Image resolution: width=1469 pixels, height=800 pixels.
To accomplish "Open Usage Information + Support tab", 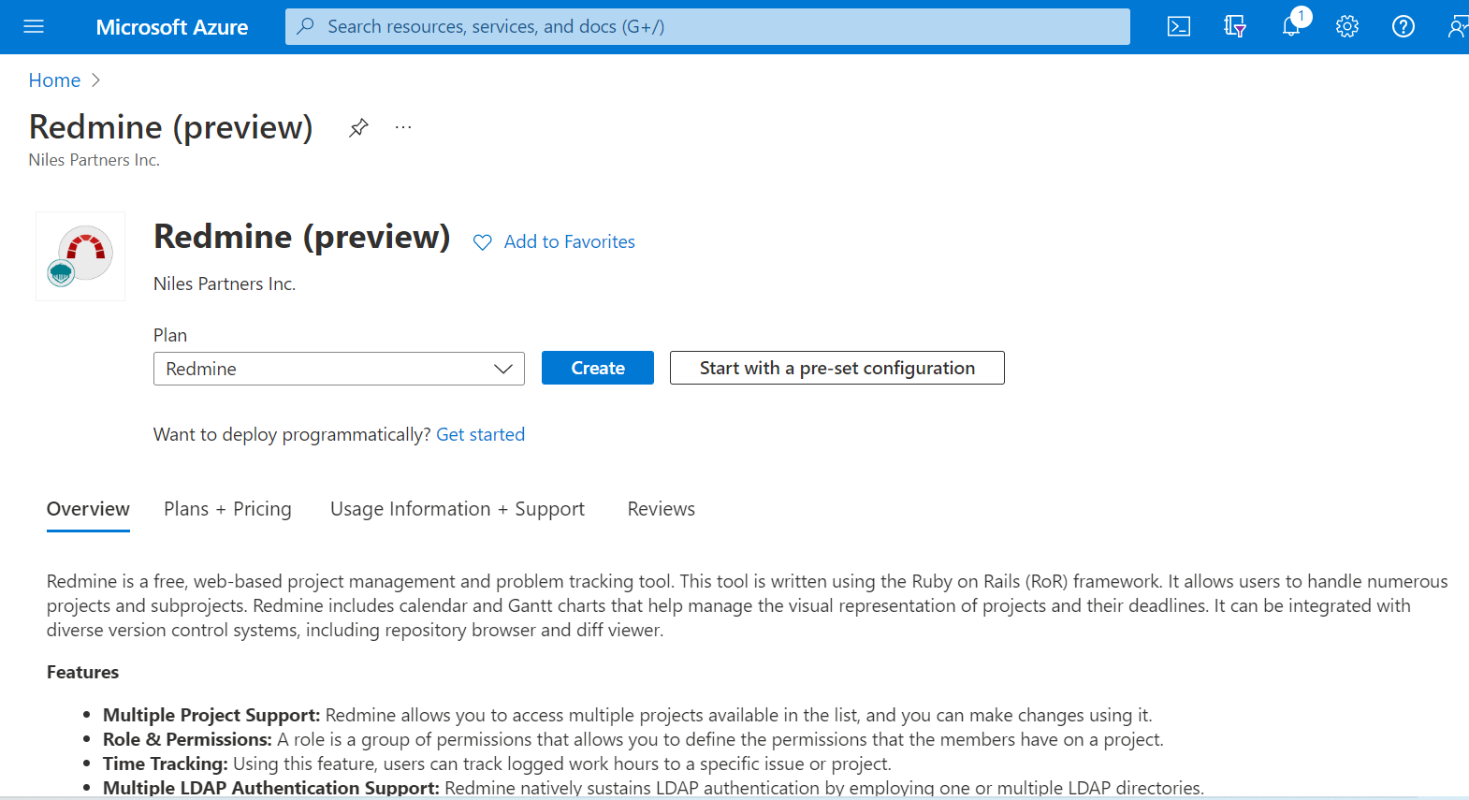I will pyautogui.click(x=458, y=509).
